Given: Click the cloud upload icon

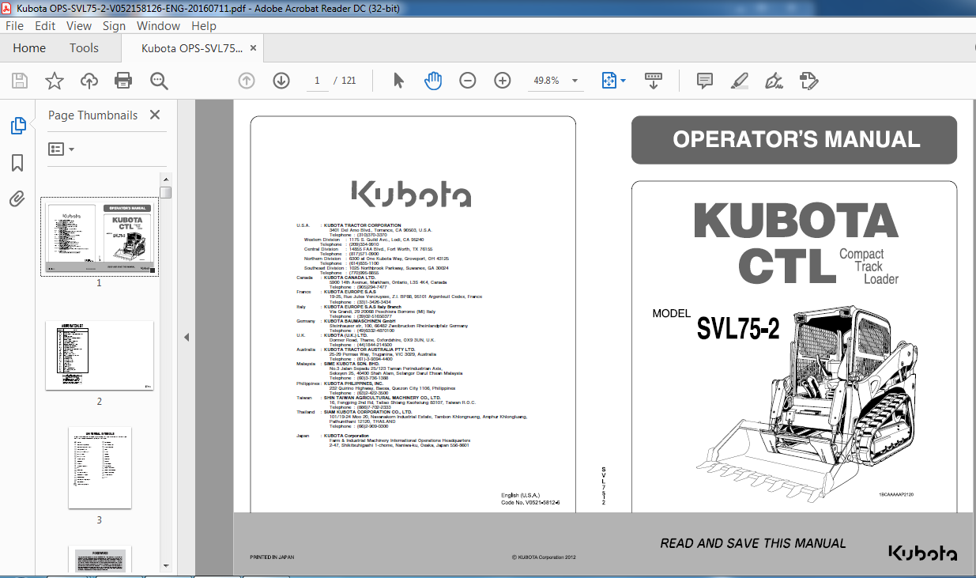Looking at the screenshot, I should pos(89,81).
